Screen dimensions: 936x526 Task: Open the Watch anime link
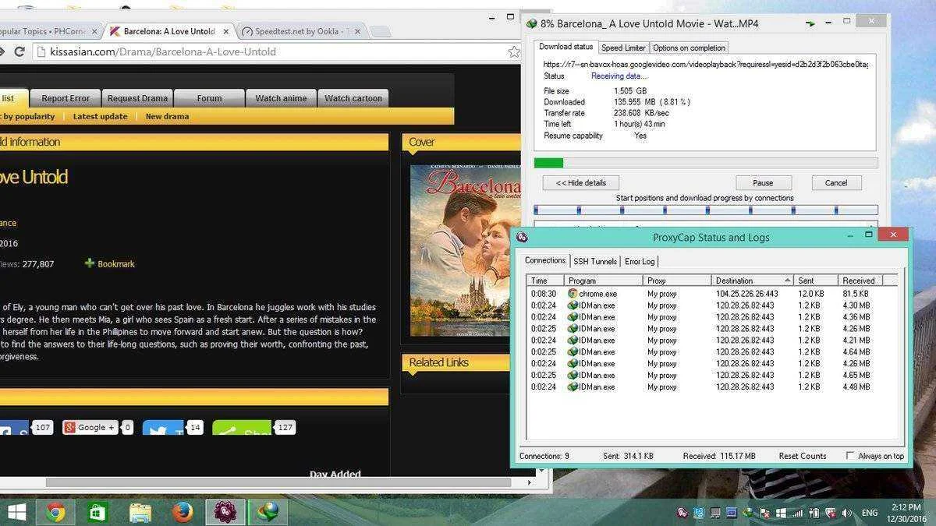pyautogui.click(x=281, y=98)
